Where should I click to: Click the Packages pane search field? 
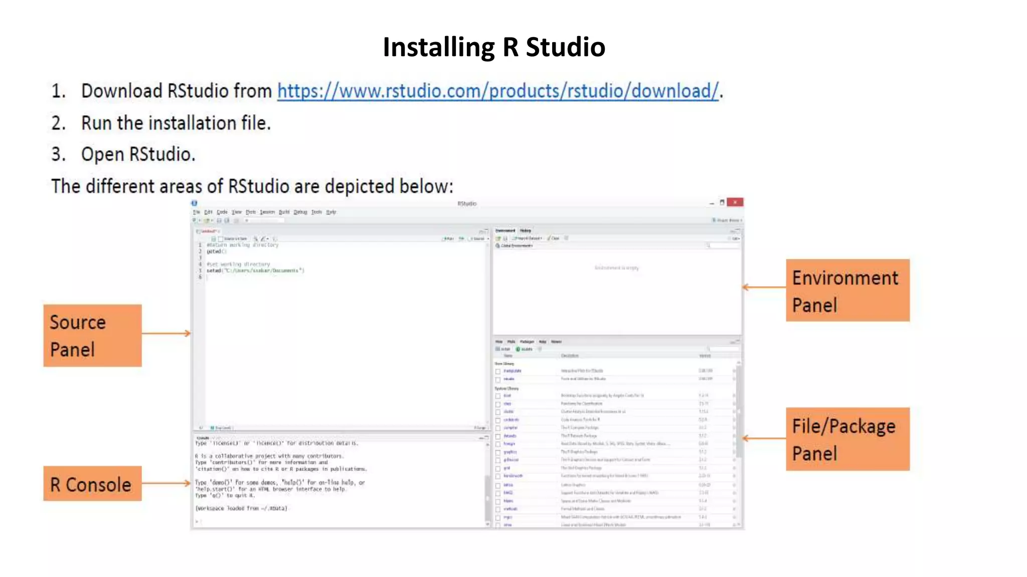[723, 349]
